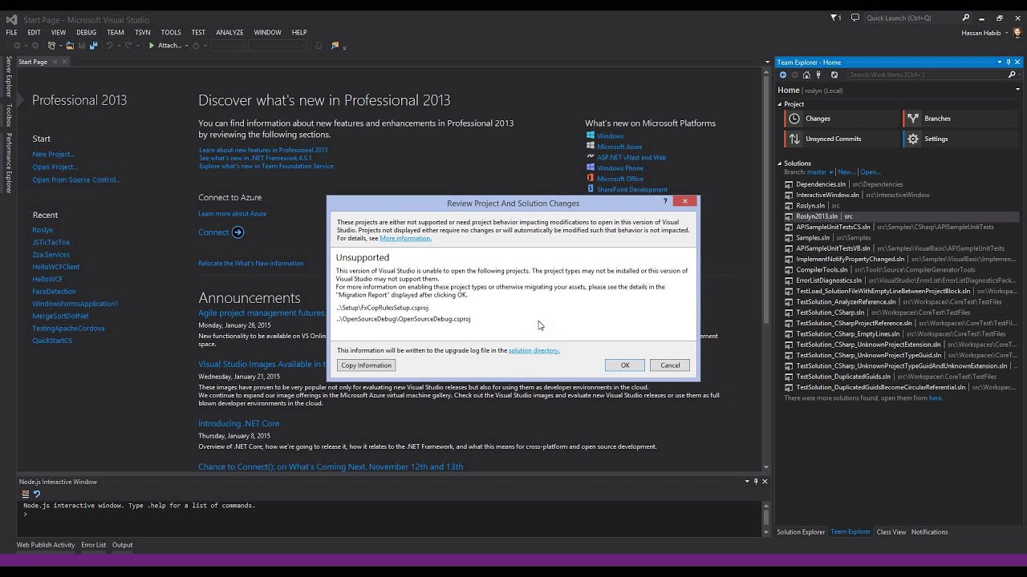
Task: Pin the Team Explorer panel
Action: click(1009, 62)
